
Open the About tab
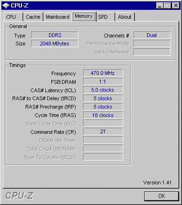[x=125, y=17]
